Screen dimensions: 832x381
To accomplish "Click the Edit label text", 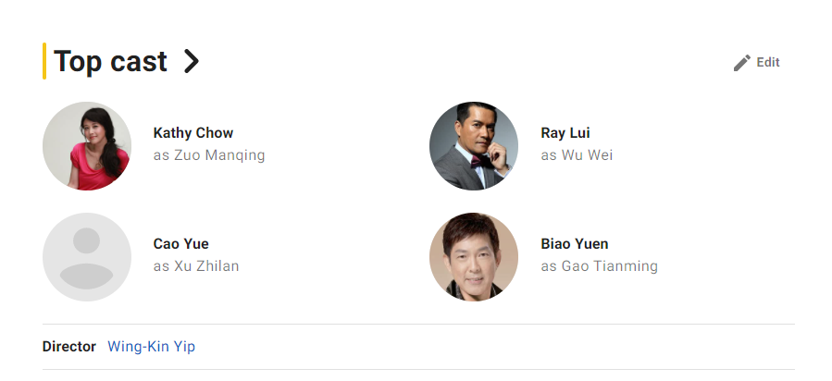I will click(x=768, y=63).
